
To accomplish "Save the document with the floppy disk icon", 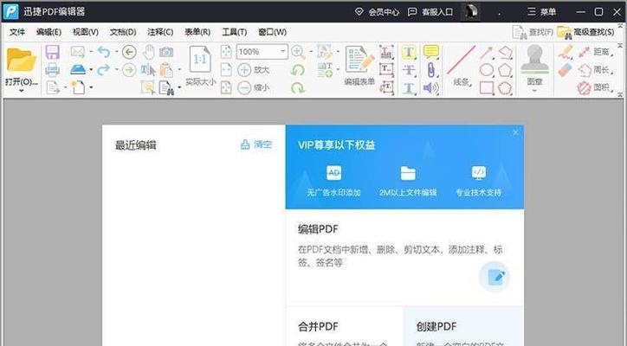I will [x=52, y=52].
